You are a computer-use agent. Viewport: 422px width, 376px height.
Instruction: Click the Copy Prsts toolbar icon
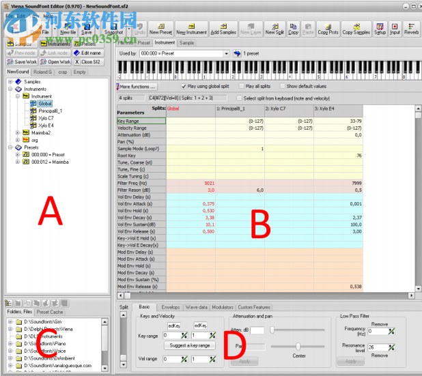coord(328,29)
